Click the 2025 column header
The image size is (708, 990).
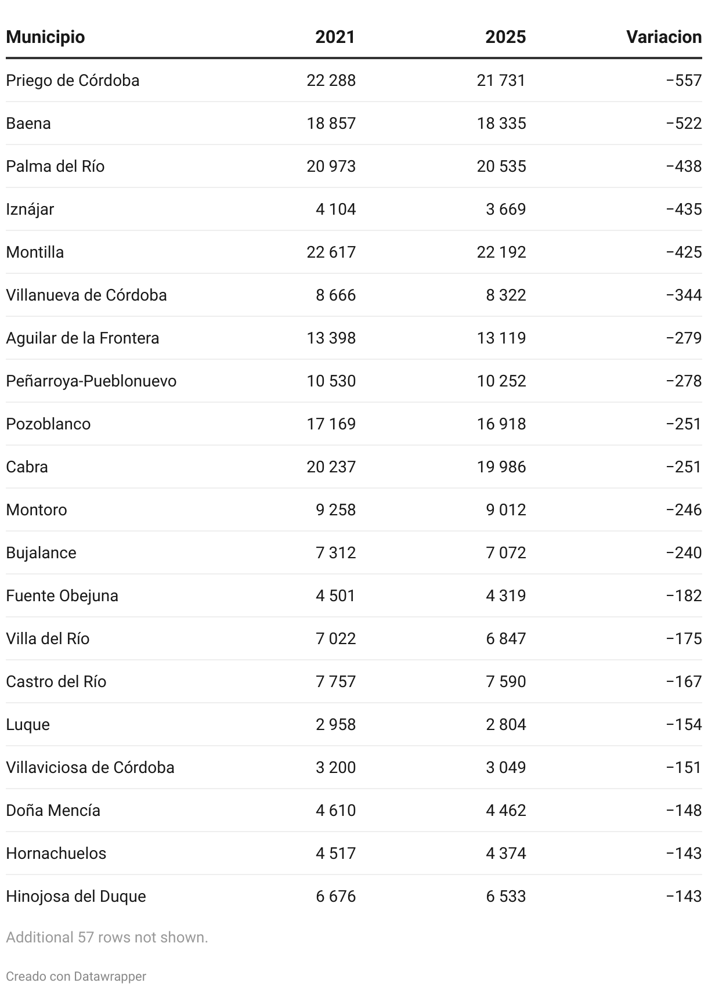(x=505, y=37)
